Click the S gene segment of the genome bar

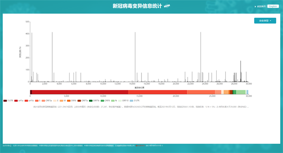click(x=201, y=92)
